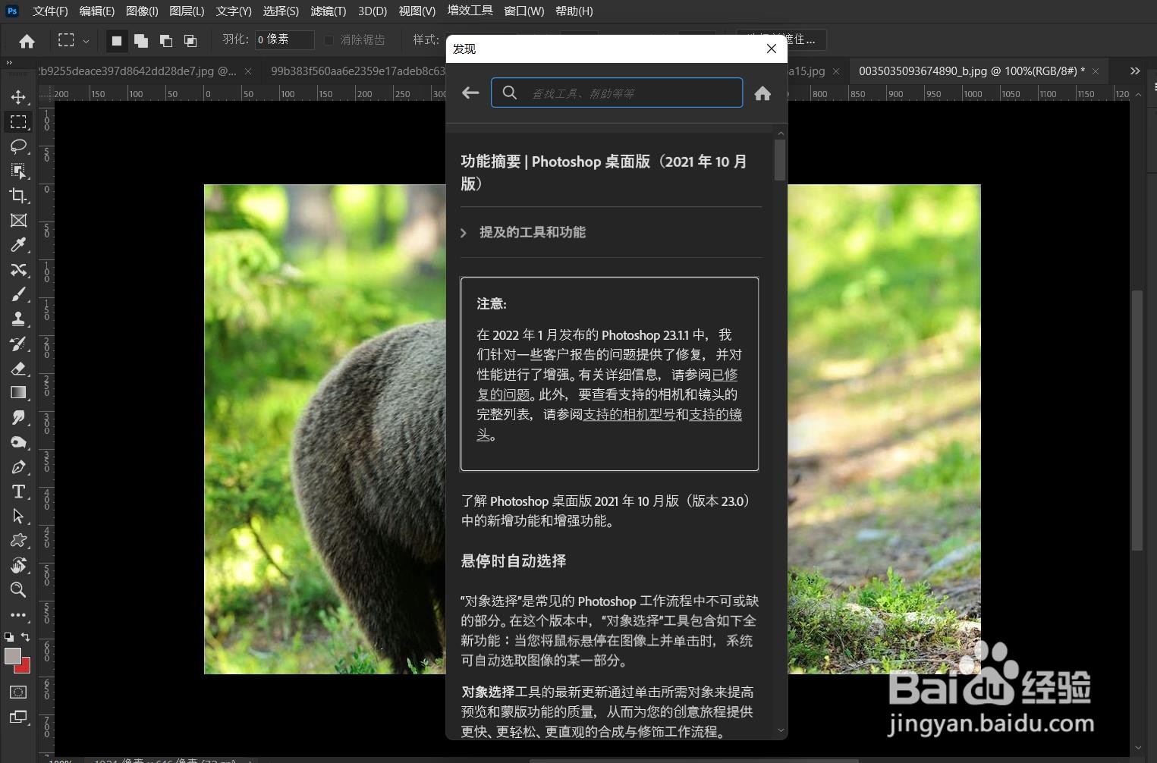1157x763 pixels.
Task: Open the 支持的相机型号 link
Action: [x=629, y=414]
